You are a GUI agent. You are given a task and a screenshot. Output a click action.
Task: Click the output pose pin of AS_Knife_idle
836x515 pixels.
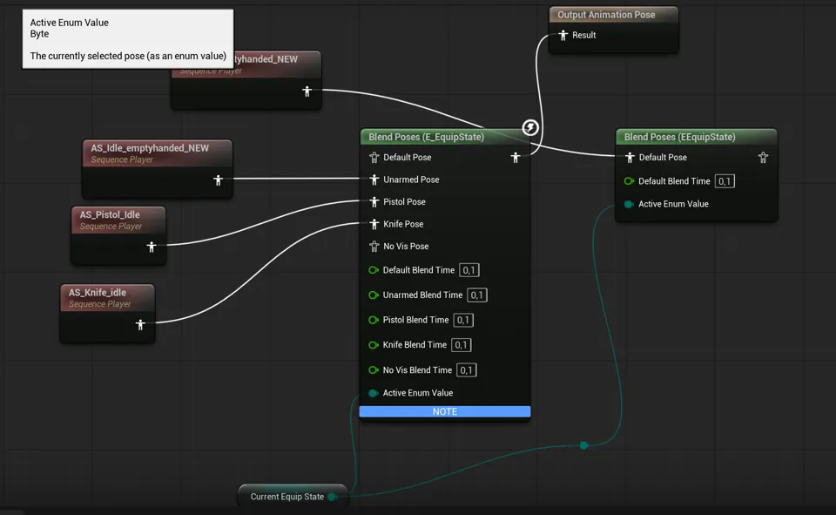point(140,324)
